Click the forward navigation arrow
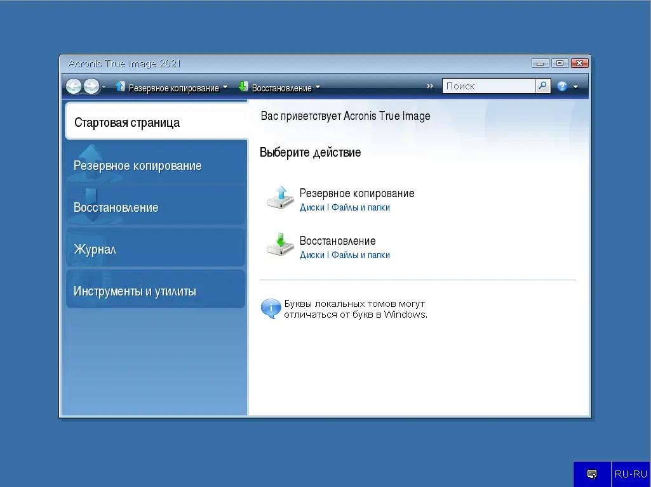 [x=90, y=86]
